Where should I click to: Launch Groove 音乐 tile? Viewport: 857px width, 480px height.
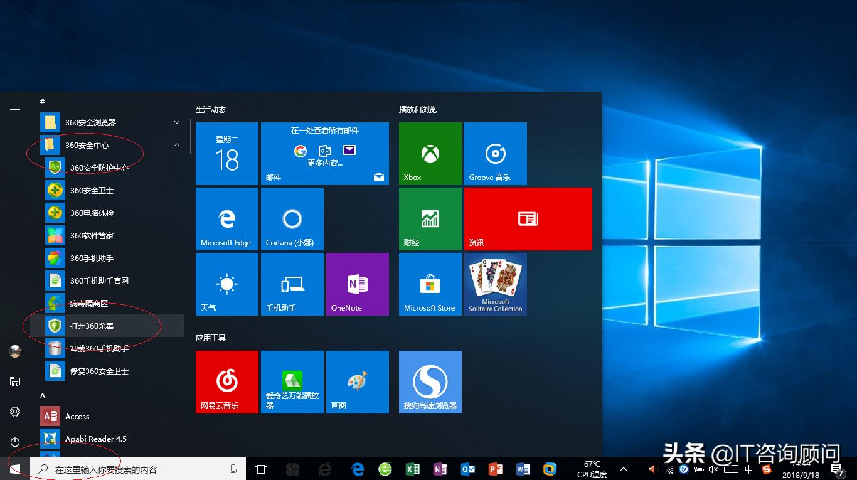click(495, 154)
